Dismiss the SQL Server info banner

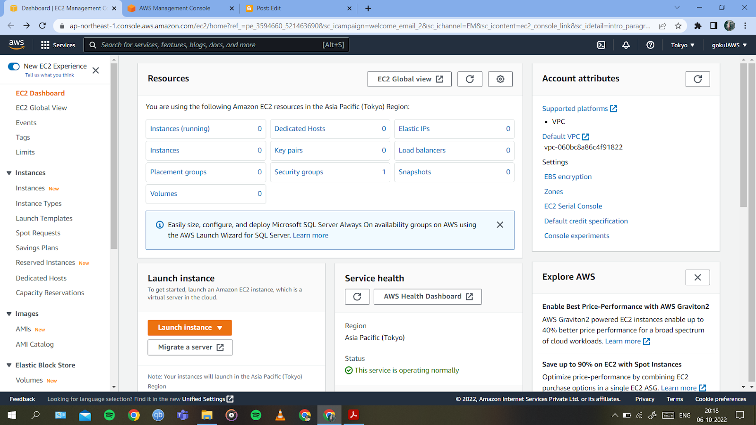pos(500,225)
